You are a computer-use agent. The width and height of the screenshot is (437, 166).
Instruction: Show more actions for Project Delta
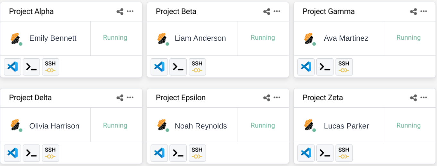(130, 98)
